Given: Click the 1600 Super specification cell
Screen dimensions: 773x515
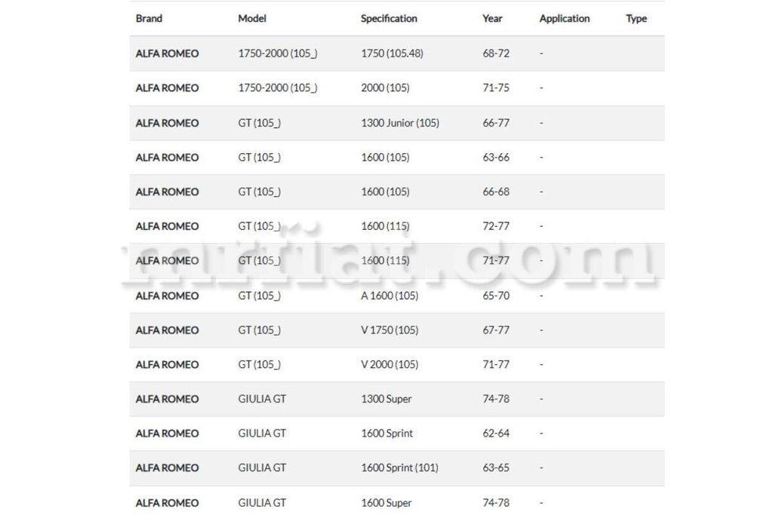Looking at the screenshot, I should click(386, 502).
